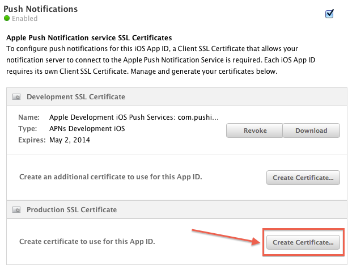Click the 'Expires:' label
This screenshot has width=348, height=265.
coord(32,140)
